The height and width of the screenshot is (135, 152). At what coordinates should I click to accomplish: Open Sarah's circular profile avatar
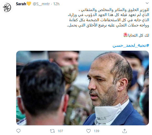[x=7, y=8]
